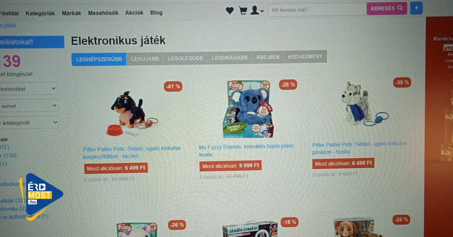The image size is (453, 237).
Task: Open the Akciók menu item
Action: pos(134,12)
